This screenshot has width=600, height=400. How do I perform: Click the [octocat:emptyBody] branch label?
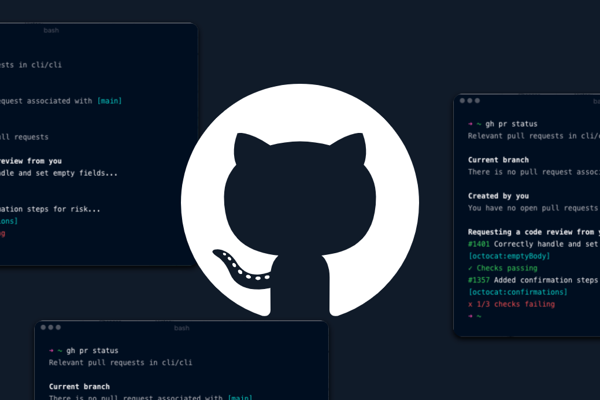pos(509,256)
